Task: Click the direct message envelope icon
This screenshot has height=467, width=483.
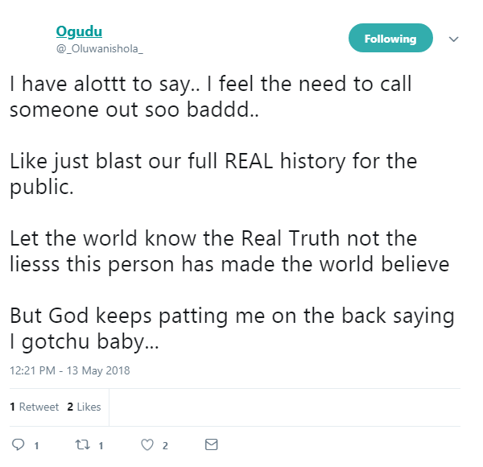Action: 211,444
